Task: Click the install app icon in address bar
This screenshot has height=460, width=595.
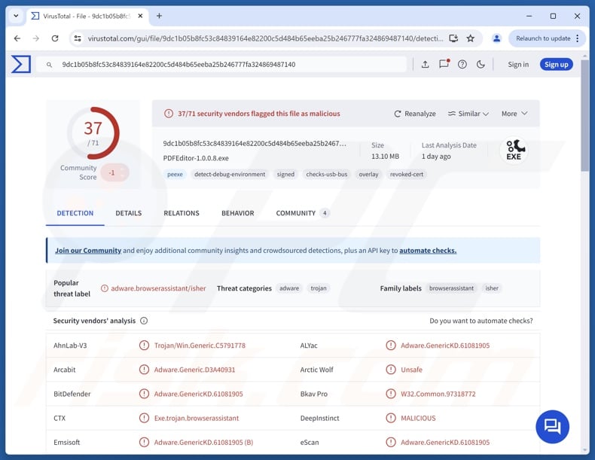Action: (453, 38)
